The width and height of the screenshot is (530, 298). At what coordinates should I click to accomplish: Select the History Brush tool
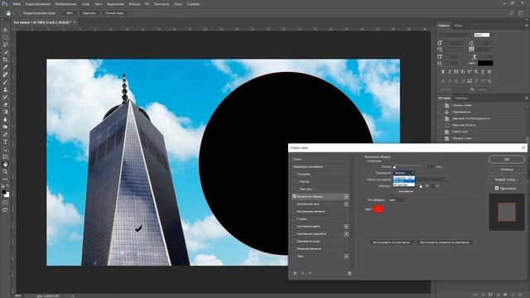pos(5,97)
